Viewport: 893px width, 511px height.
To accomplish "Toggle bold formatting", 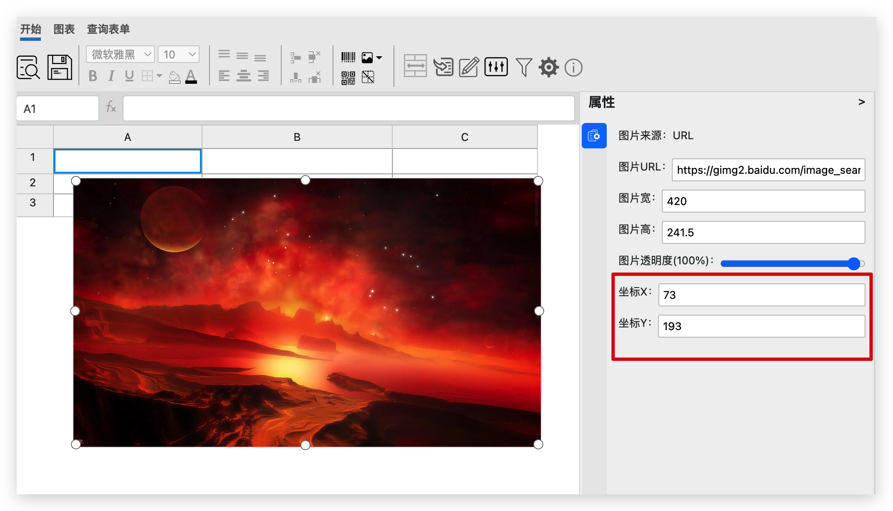I will point(93,76).
